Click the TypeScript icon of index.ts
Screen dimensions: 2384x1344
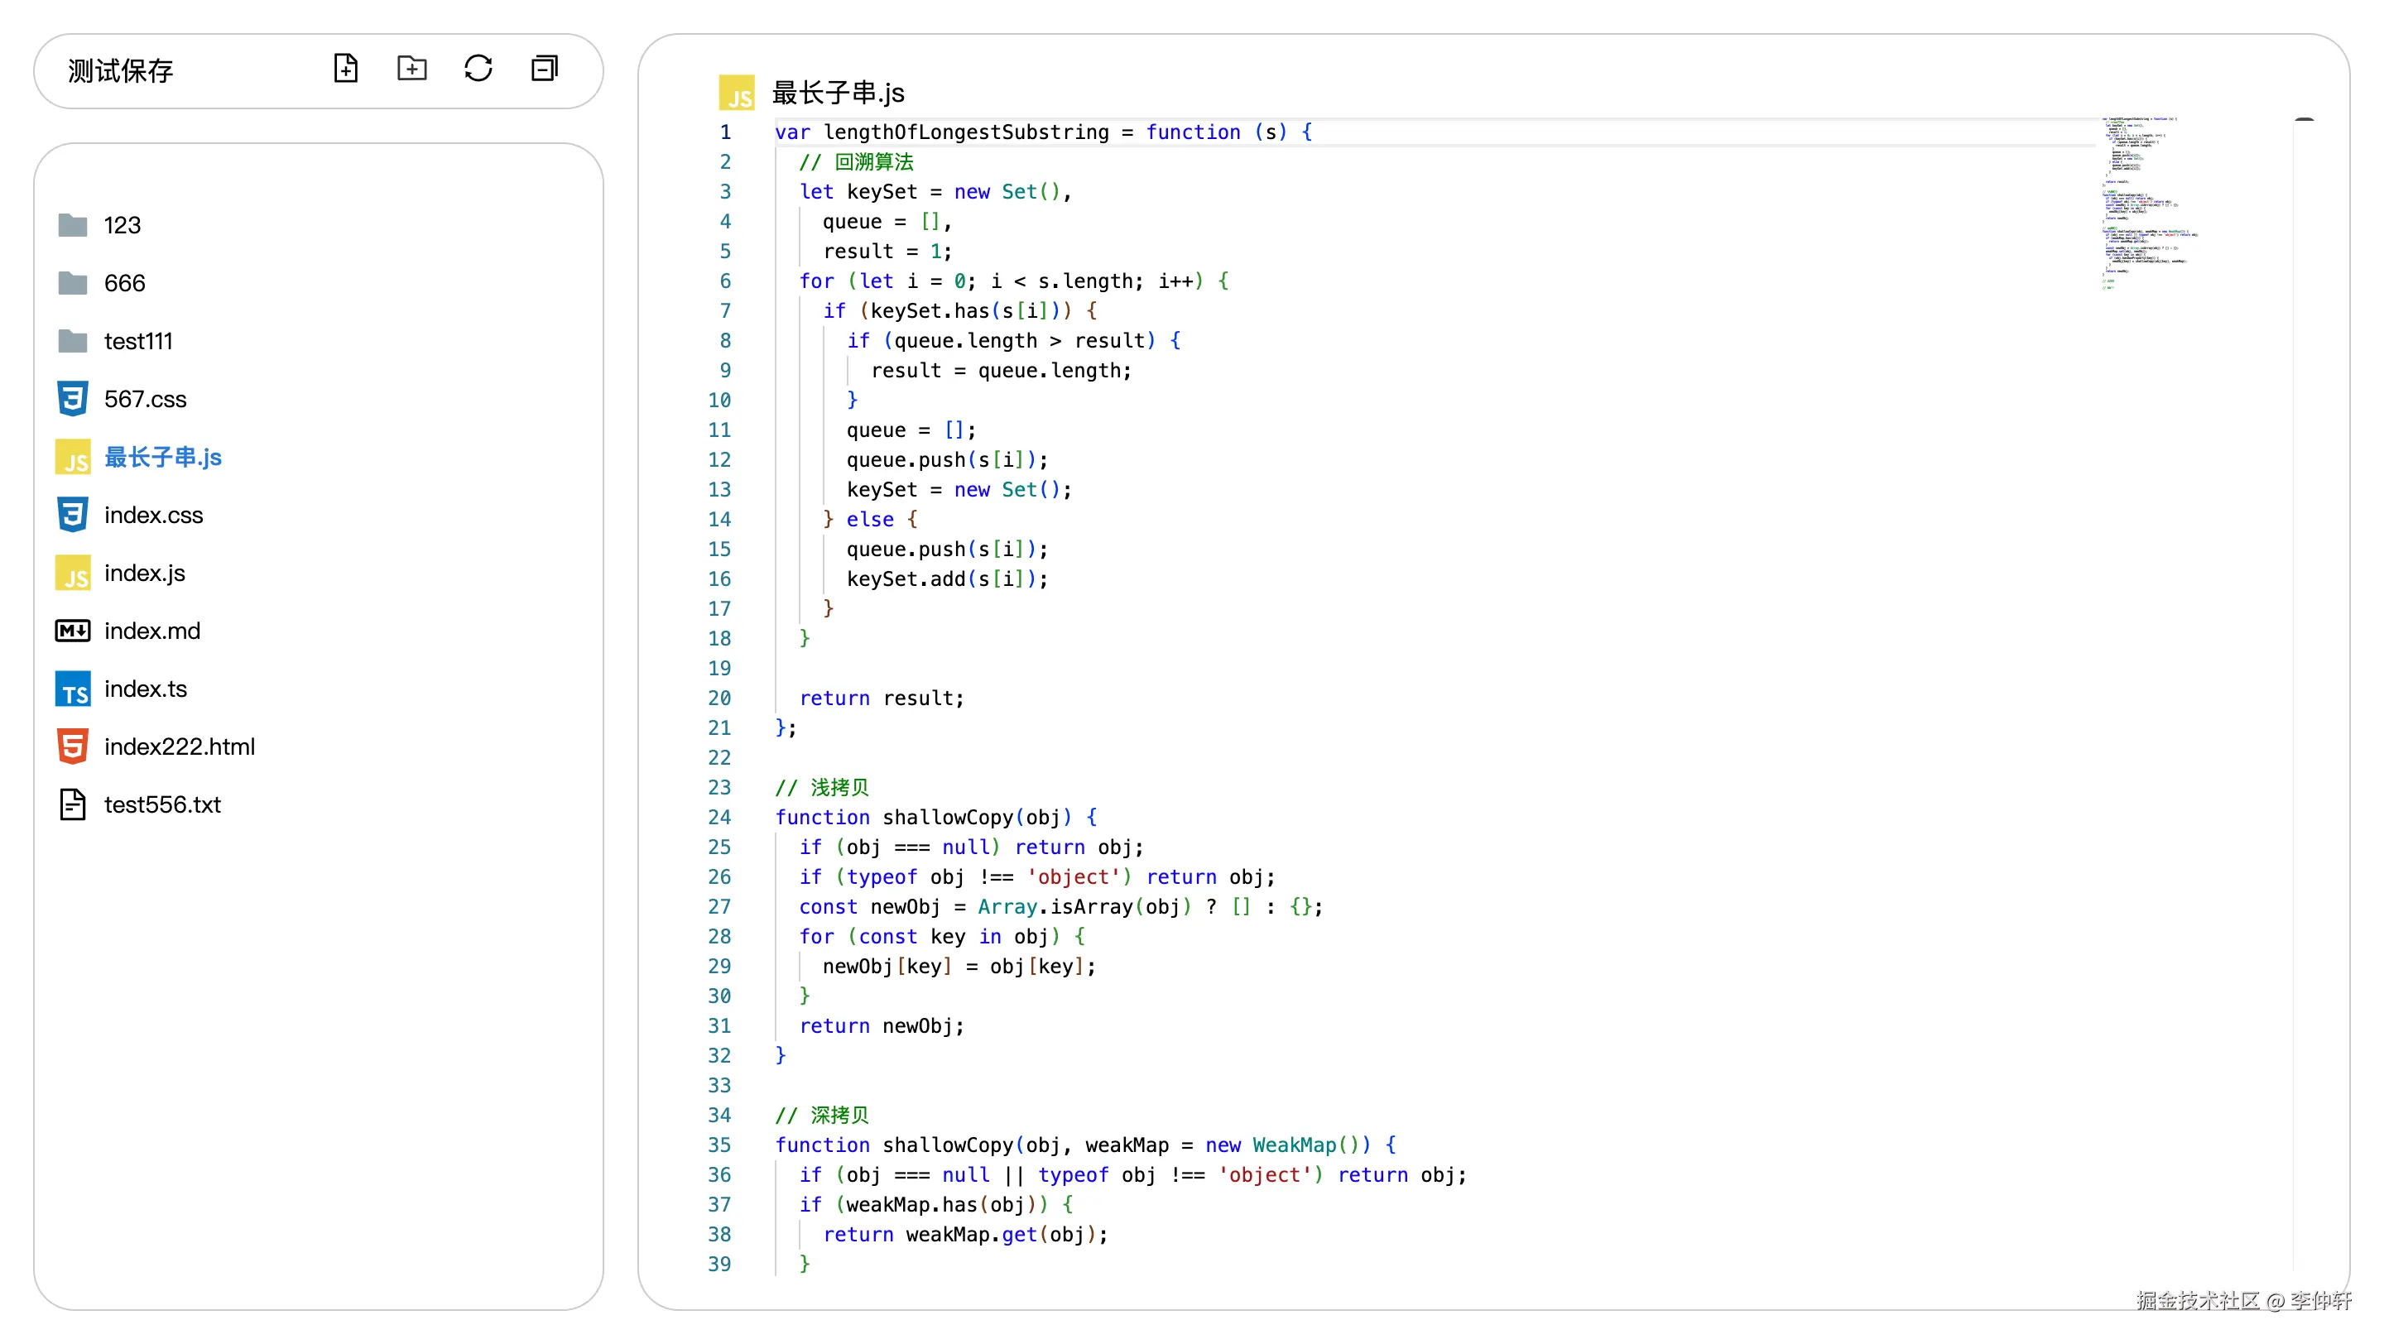point(72,689)
